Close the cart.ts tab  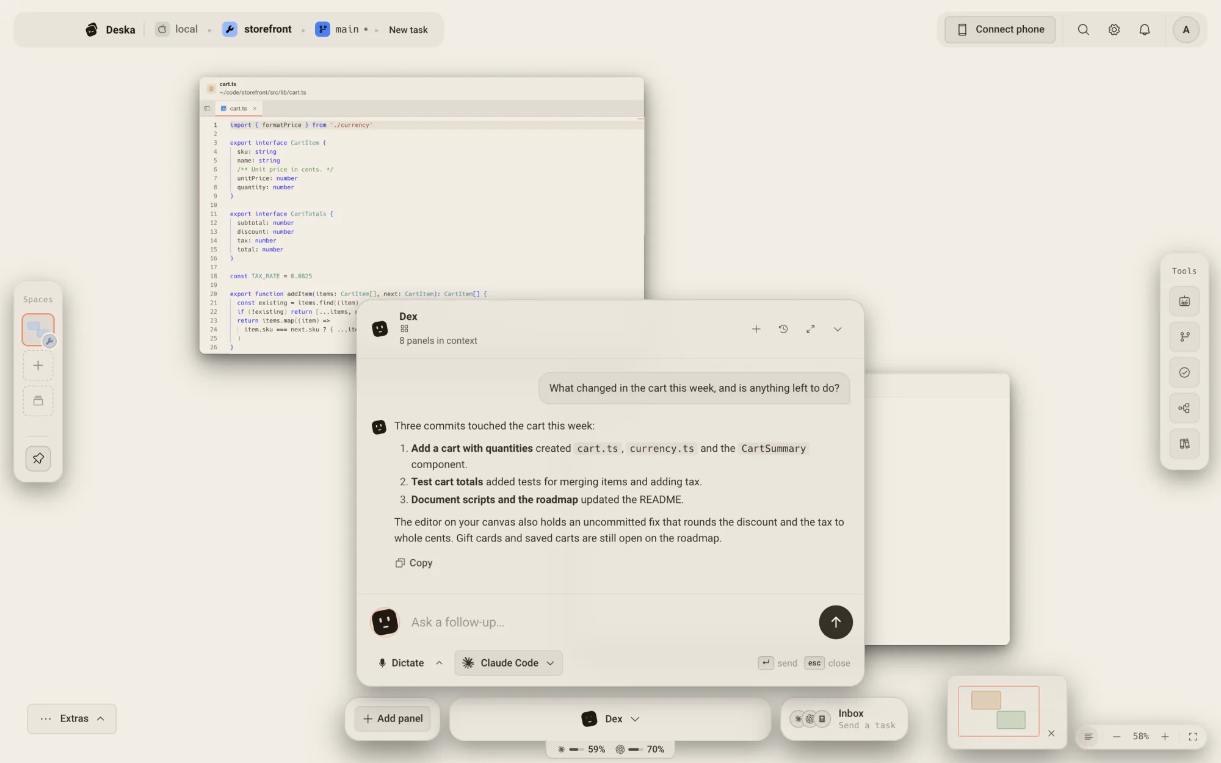point(255,108)
